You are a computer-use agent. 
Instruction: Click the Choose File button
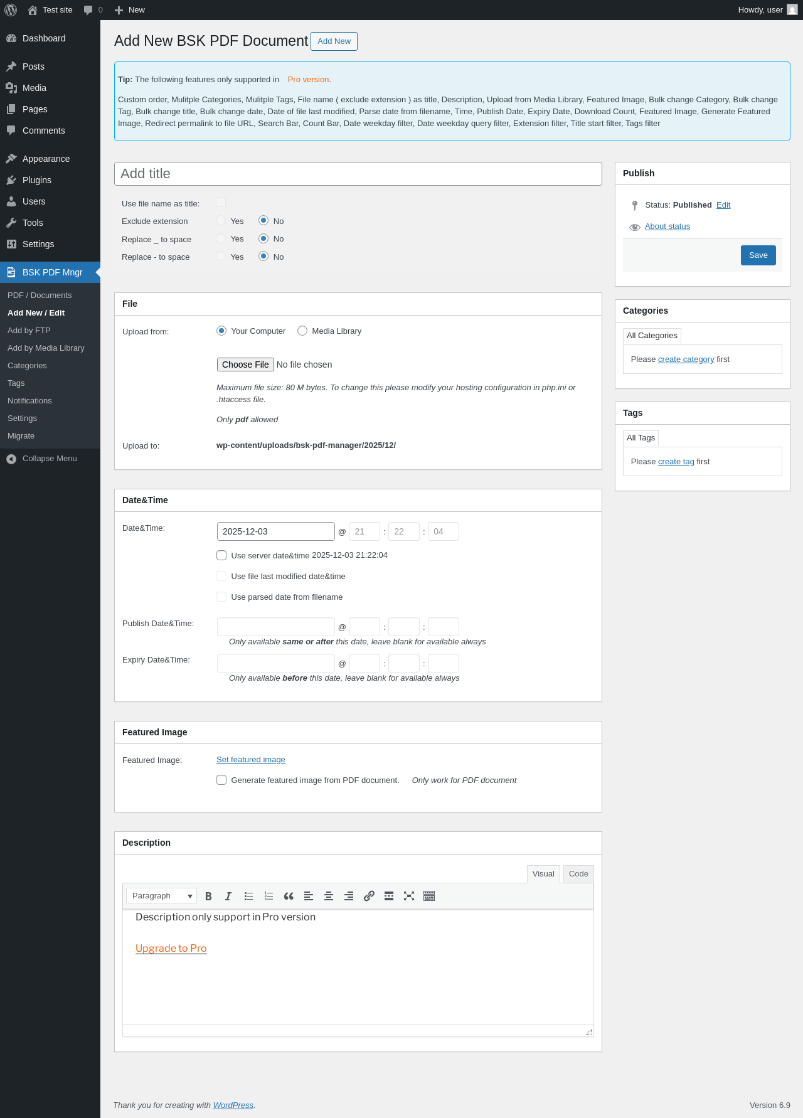pyautogui.click(x=245, y=365)
